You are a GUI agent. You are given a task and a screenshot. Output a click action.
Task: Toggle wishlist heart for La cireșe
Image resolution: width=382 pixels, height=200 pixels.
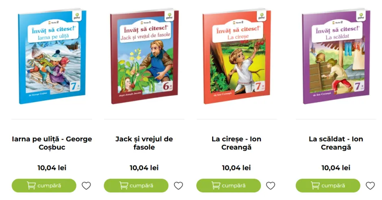pyautogui.click(x=270, y=186)
